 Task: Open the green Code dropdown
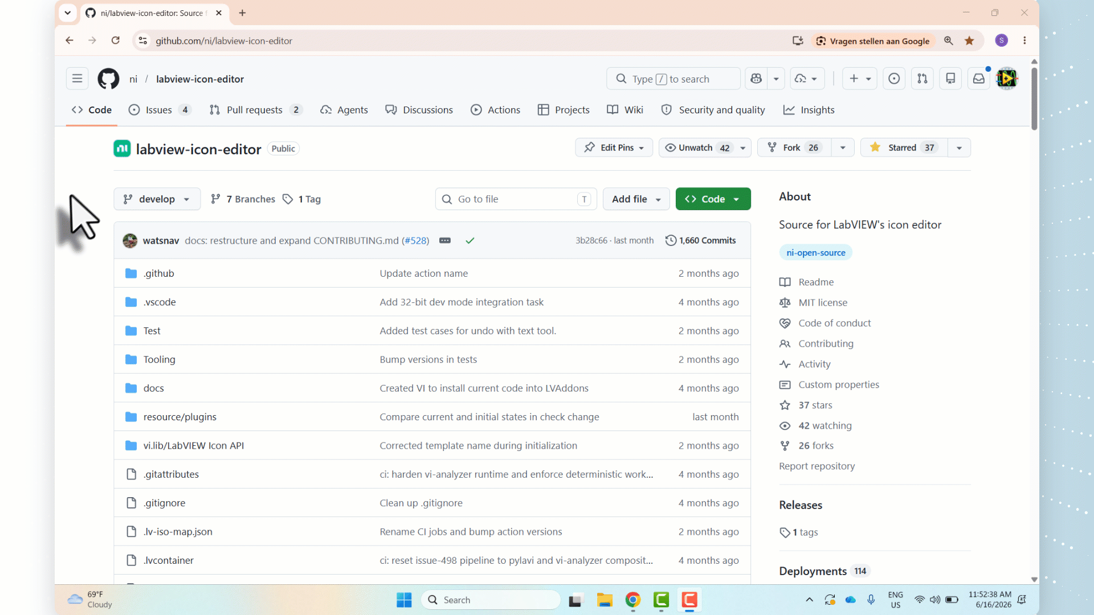click(713, 199)
